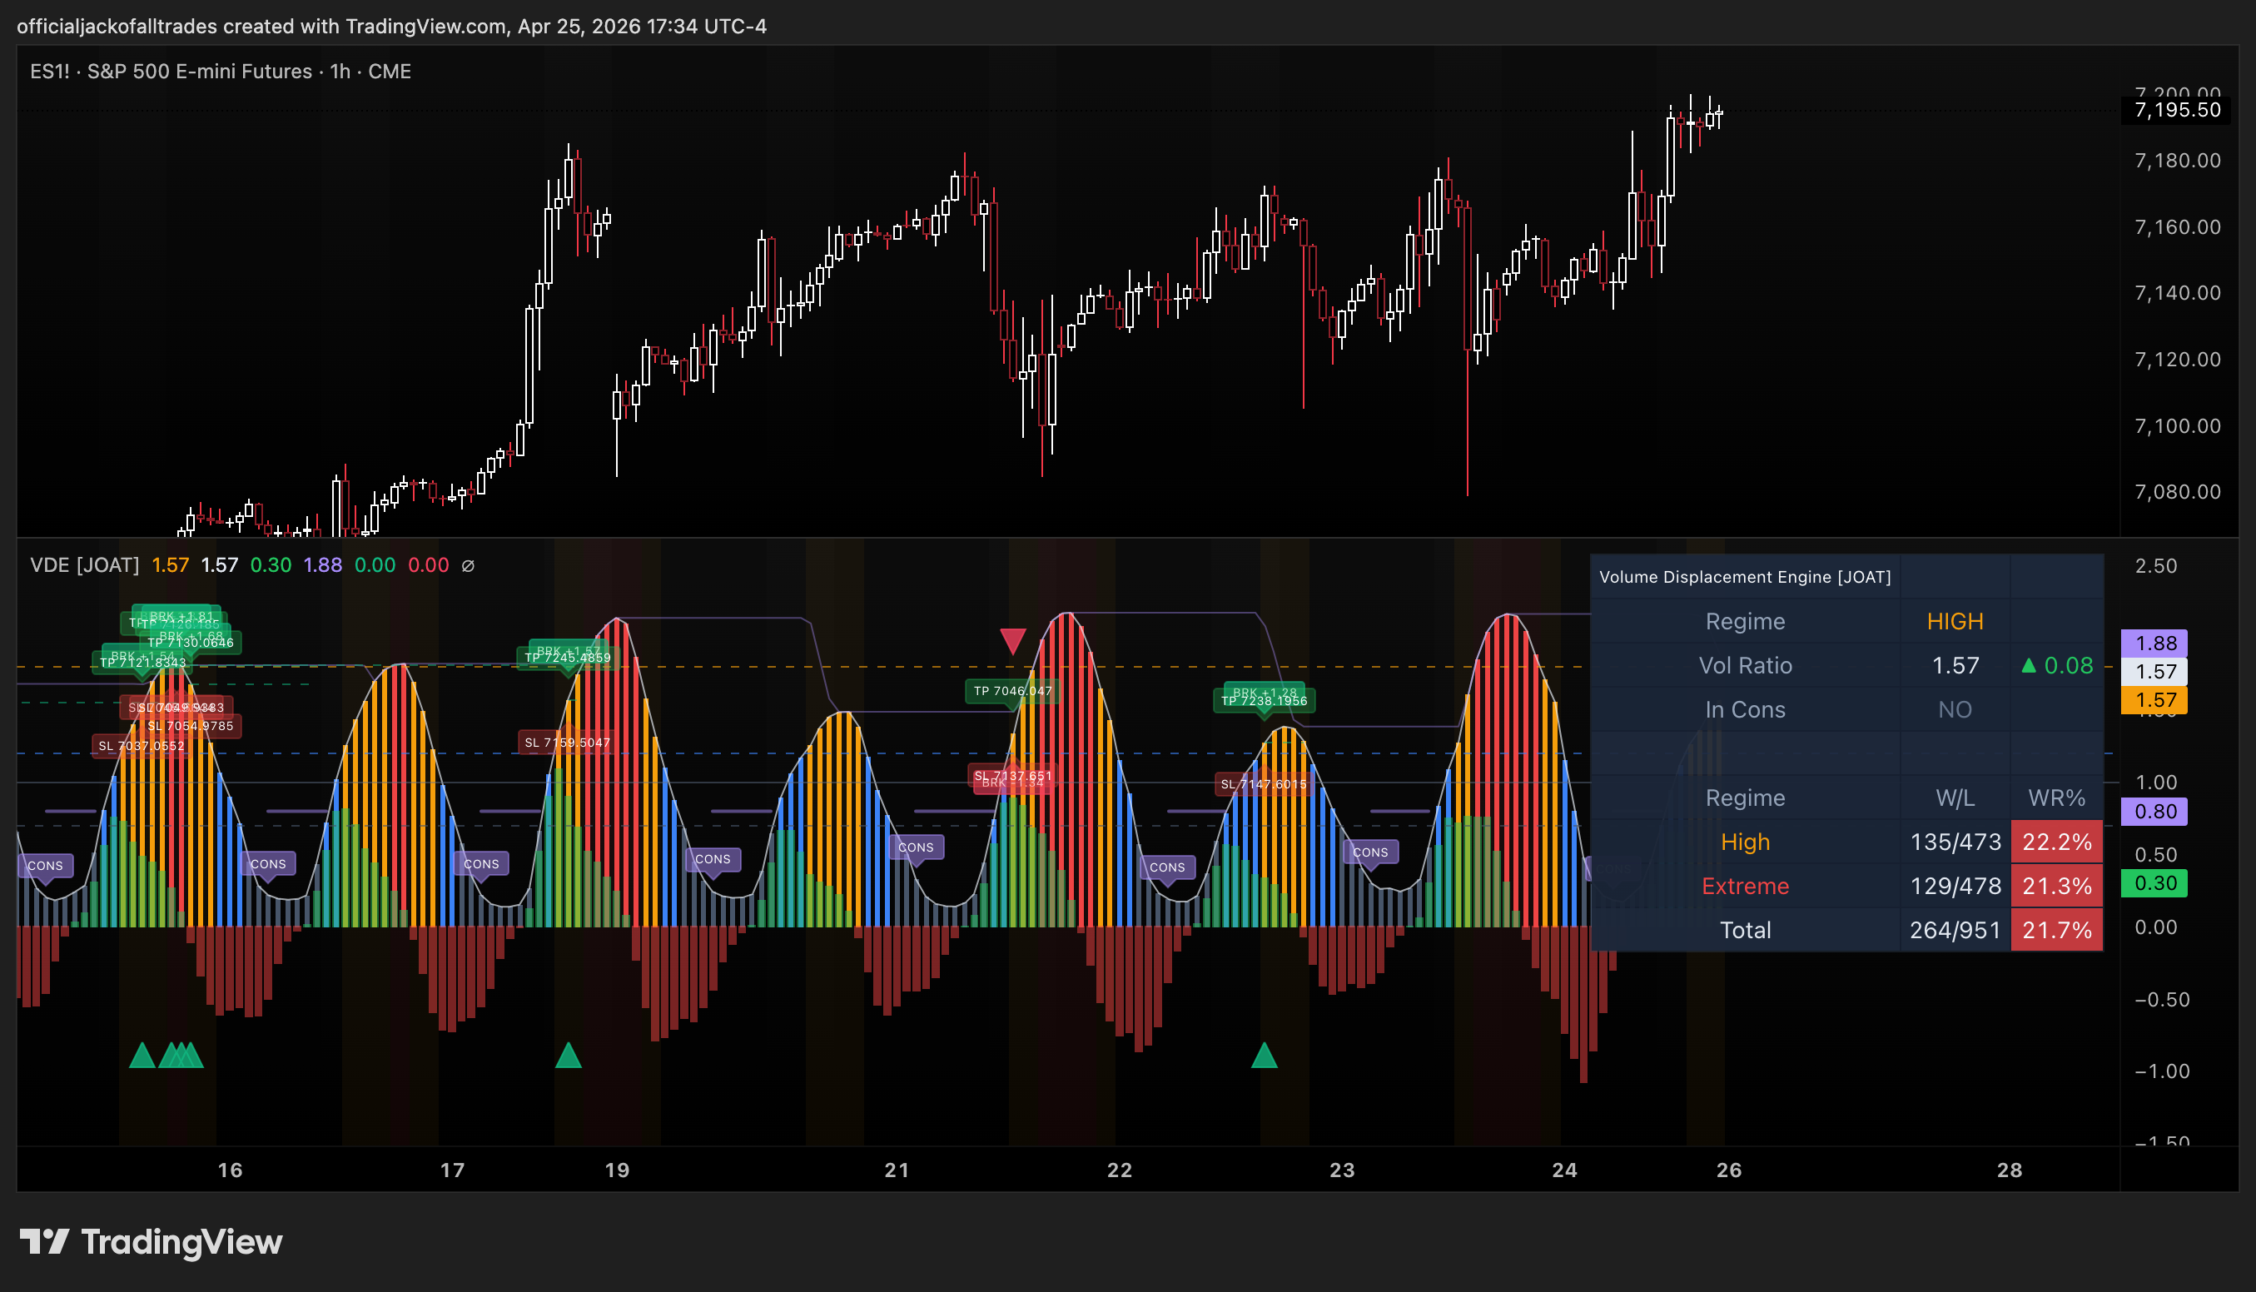Click the purple 1.88 value in VDE legend
Viewport: 2256px width, 1292px height.
click(322, 565)
